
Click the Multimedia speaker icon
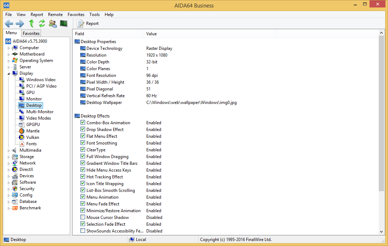point(15,150)
